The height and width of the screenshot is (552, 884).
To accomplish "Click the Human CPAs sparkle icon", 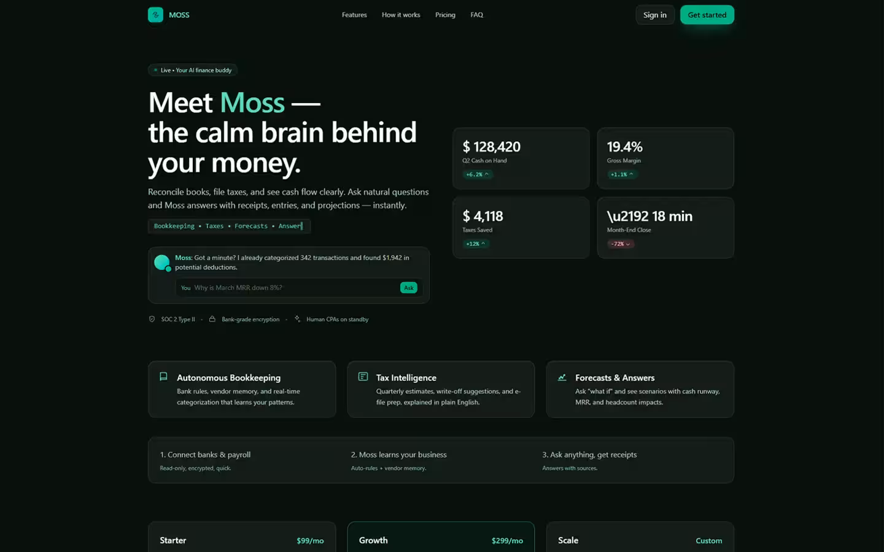I will [297, 319].
